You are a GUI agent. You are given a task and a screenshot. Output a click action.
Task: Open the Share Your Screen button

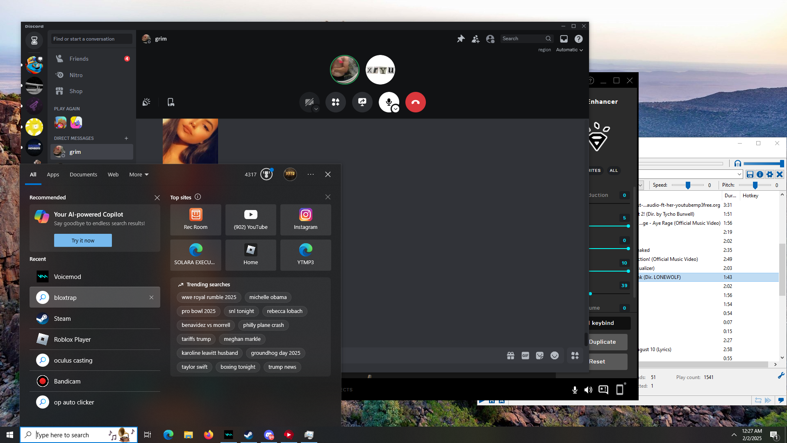(362, 102)
